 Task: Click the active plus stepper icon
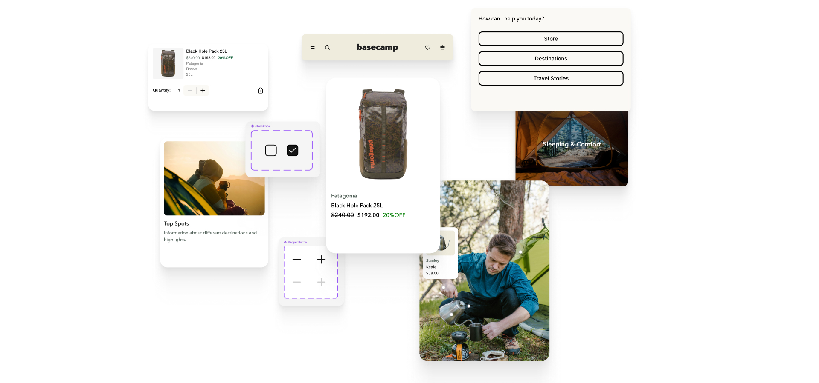[322, 260]
